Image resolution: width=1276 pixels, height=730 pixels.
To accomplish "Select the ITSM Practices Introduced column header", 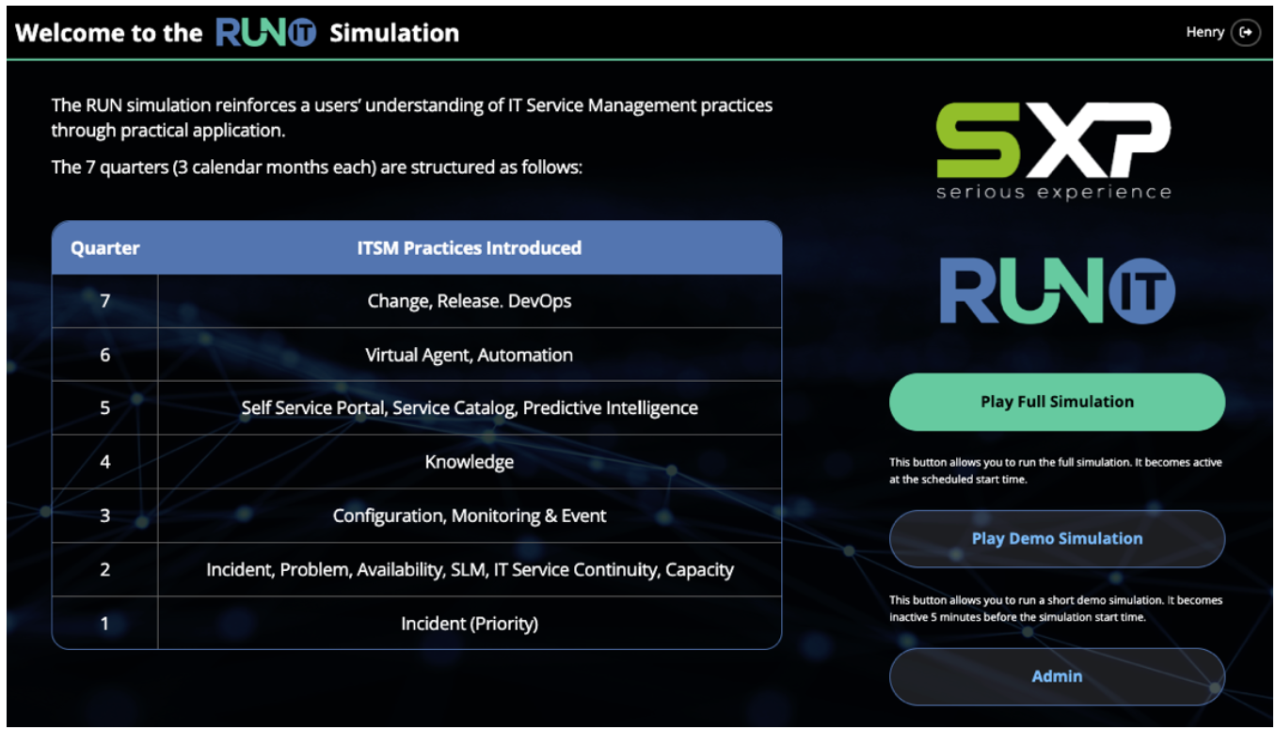I will click(469, 248).
